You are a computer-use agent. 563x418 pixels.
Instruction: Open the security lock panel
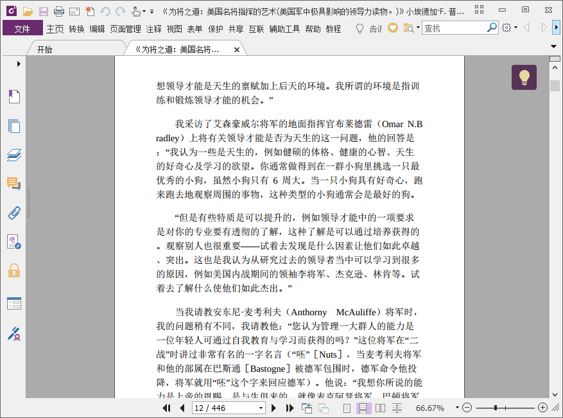pos(14,270)
